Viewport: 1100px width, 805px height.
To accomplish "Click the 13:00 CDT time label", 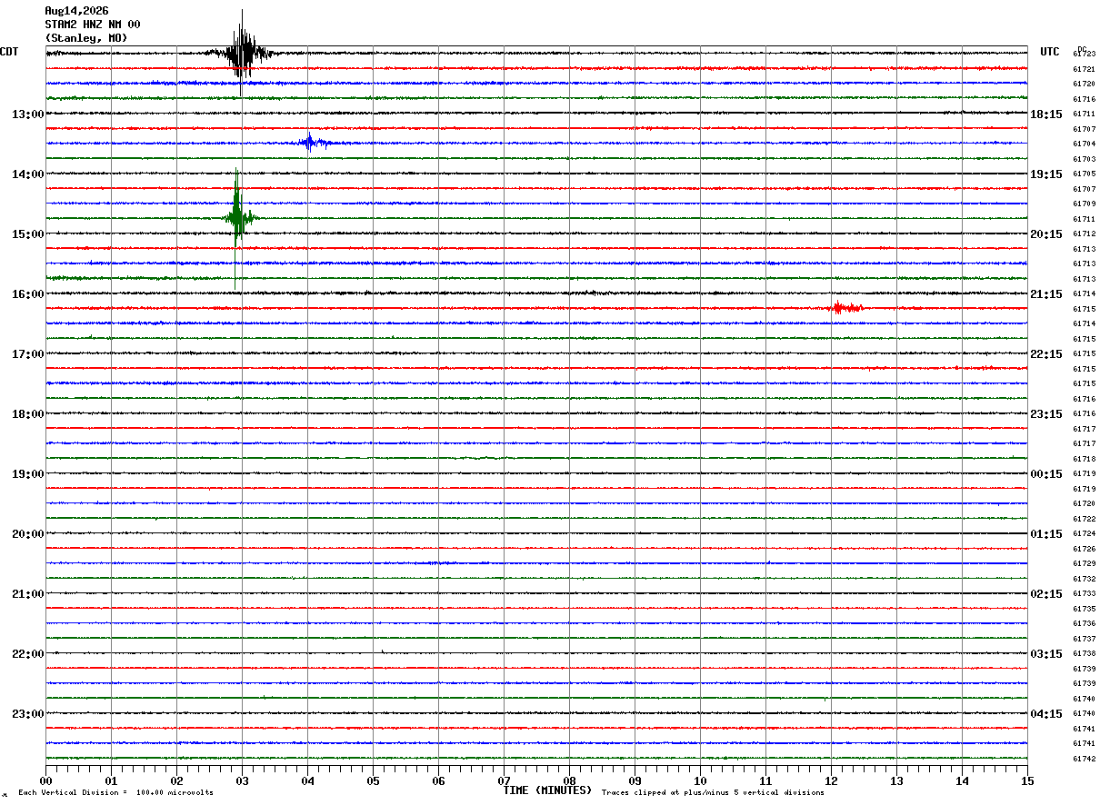I will point(28,114).
